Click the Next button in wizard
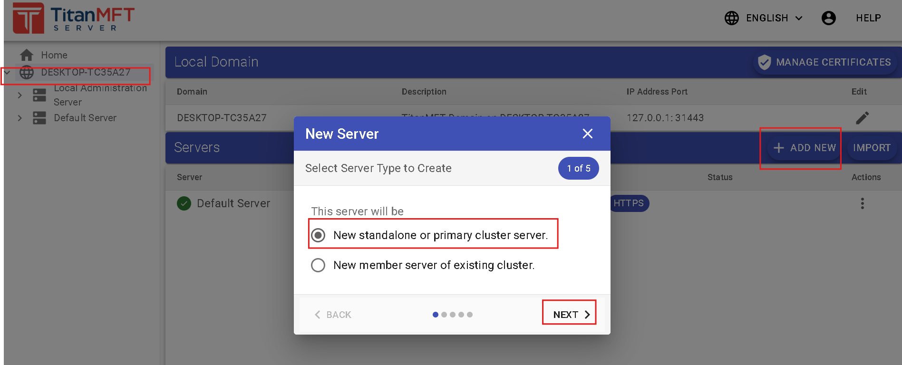The width and height of the screenshot is (902, 365). (571, 315)
